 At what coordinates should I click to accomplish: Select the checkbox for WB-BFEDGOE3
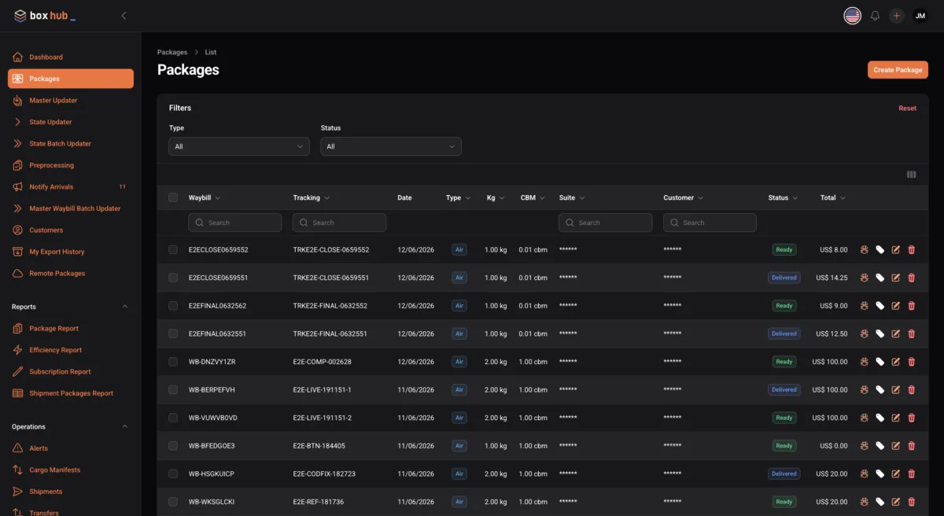click(173, 446)
